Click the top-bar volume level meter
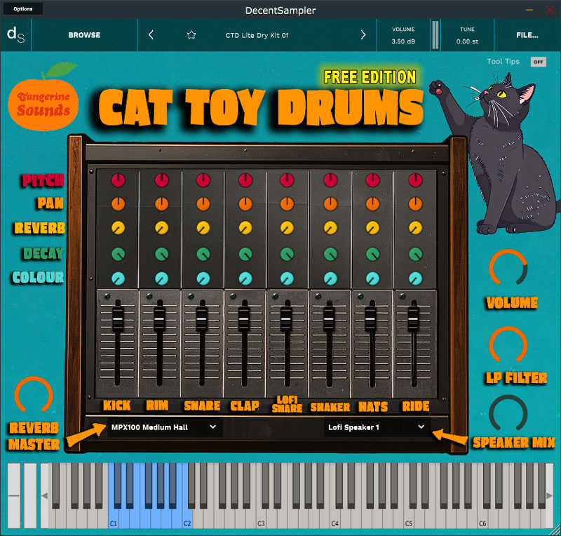 click(435, 35)
